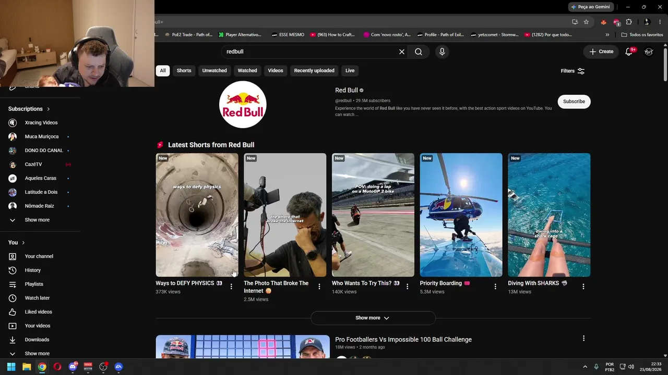Open the PoE2 Trade bookmark
The height and width of the screenshot is (375, 668).
188,35
